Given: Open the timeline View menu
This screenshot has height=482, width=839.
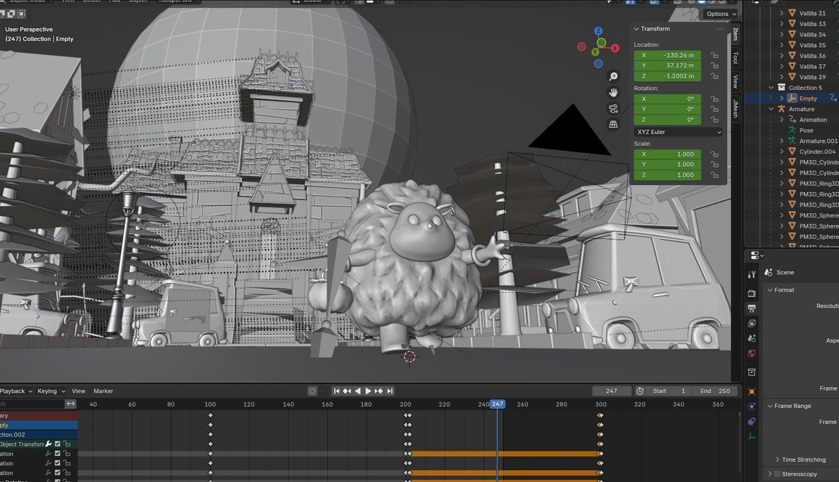Looking at the screenshot, I should [x=78, y=391].
